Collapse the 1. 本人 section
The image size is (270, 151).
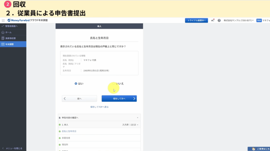137,125
